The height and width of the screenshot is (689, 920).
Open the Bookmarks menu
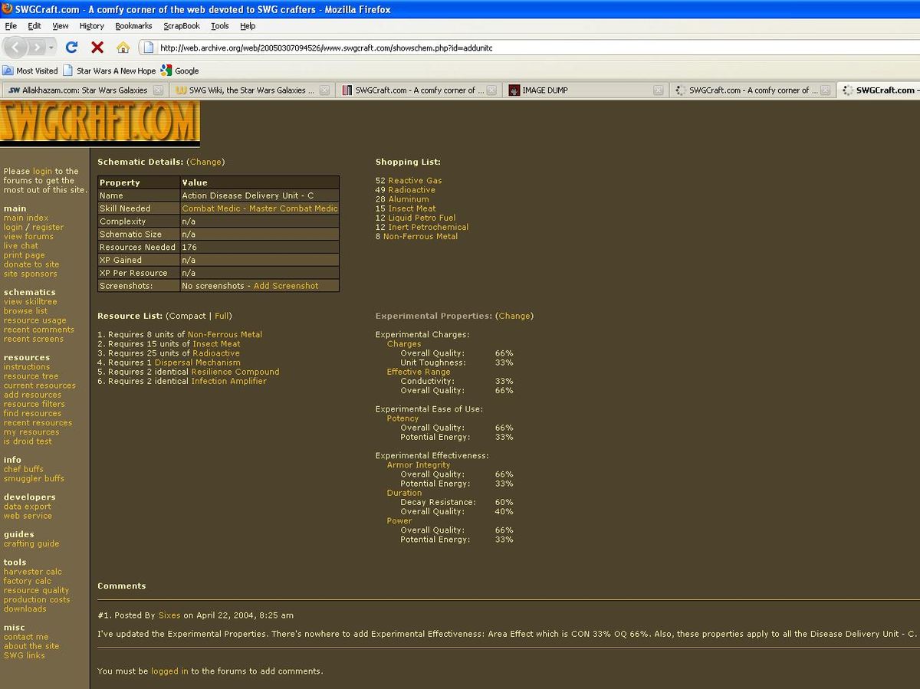tap(133, 25)
